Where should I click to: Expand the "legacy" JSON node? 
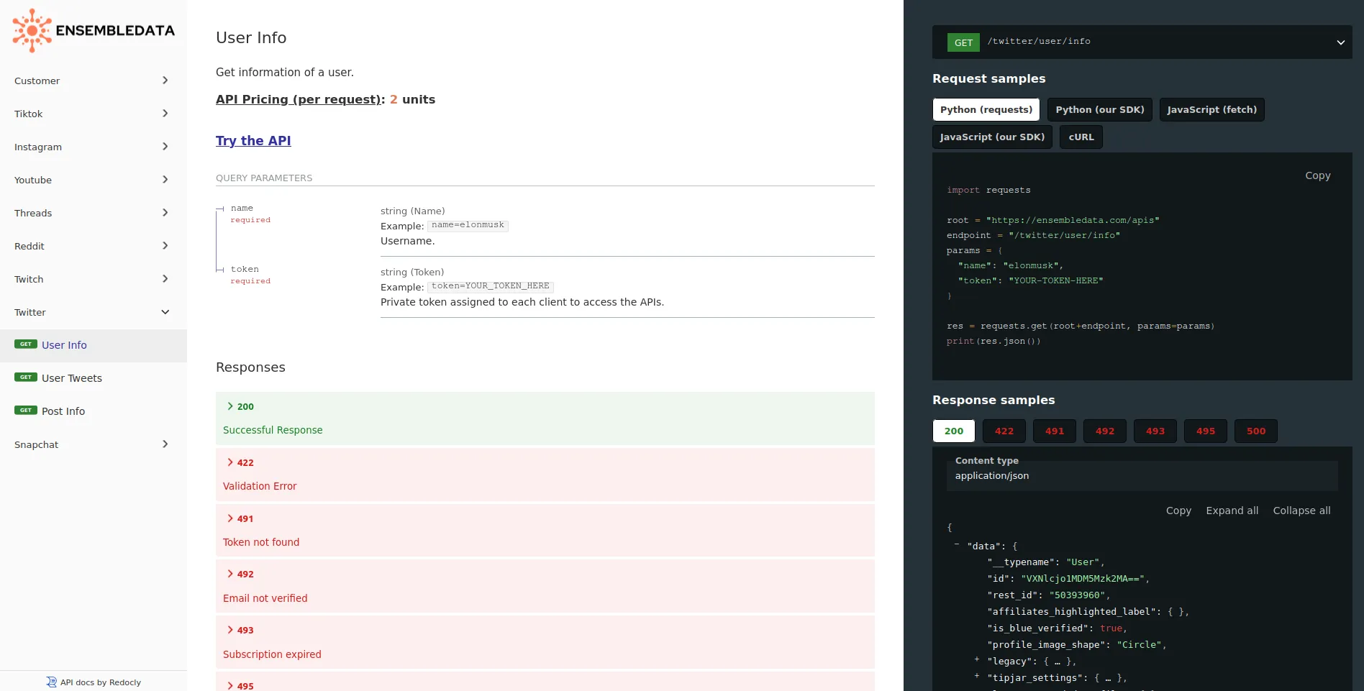tap(977, 659)
